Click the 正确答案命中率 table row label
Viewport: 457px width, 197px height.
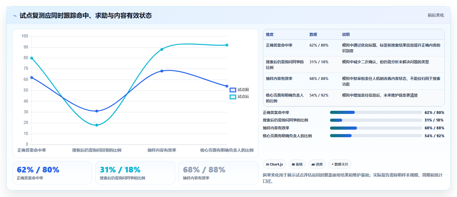279,45
